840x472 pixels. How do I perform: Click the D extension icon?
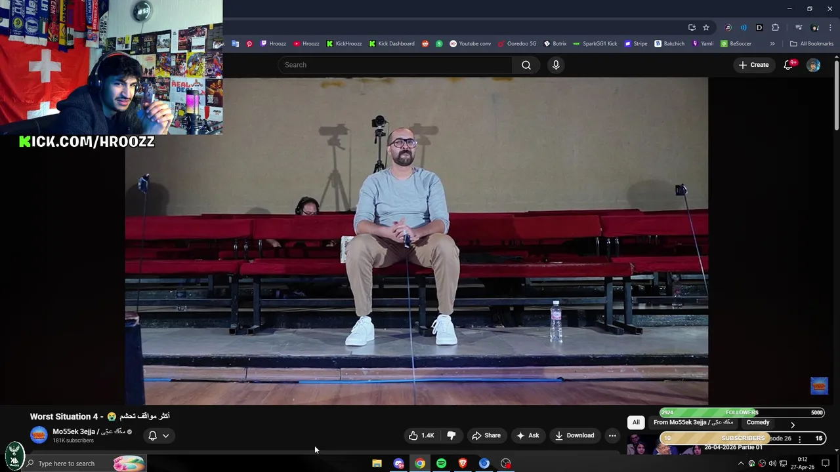coord(759,28)
